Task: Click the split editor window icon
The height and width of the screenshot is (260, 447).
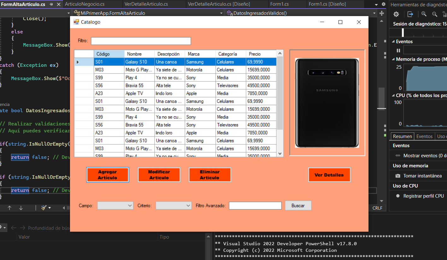Action: (x=381, y=13)
